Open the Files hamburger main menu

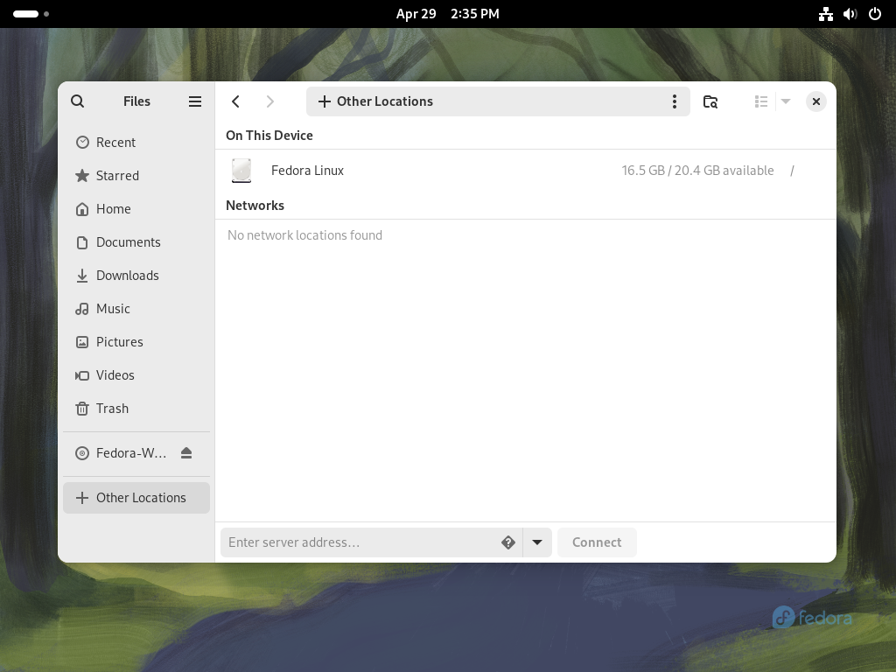tap(195, 101)
